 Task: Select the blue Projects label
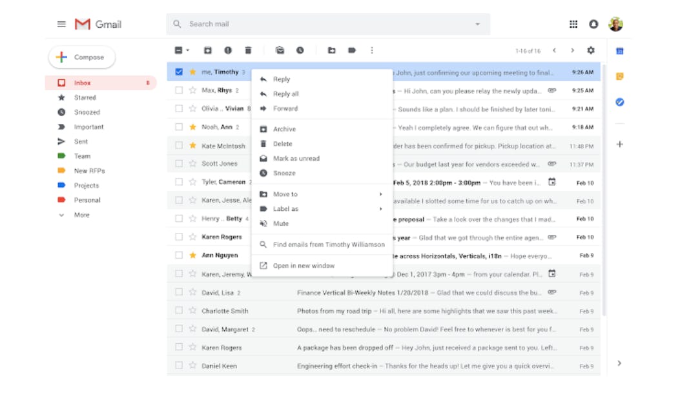pos(86,186)
